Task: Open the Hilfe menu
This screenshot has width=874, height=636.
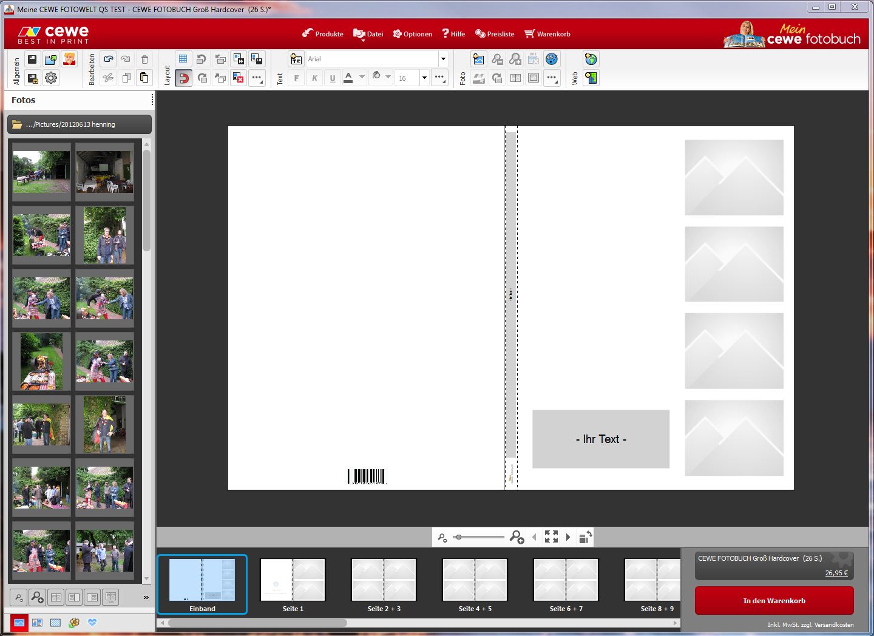Action: 453,34
